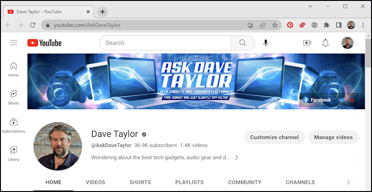Open the Create video camera icon
The width and height of the screenshot is (372, 192).
coord(307,43)
